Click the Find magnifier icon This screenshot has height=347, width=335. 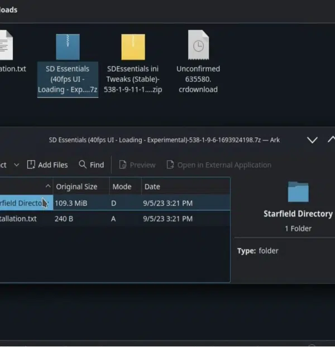pos(83,165)
